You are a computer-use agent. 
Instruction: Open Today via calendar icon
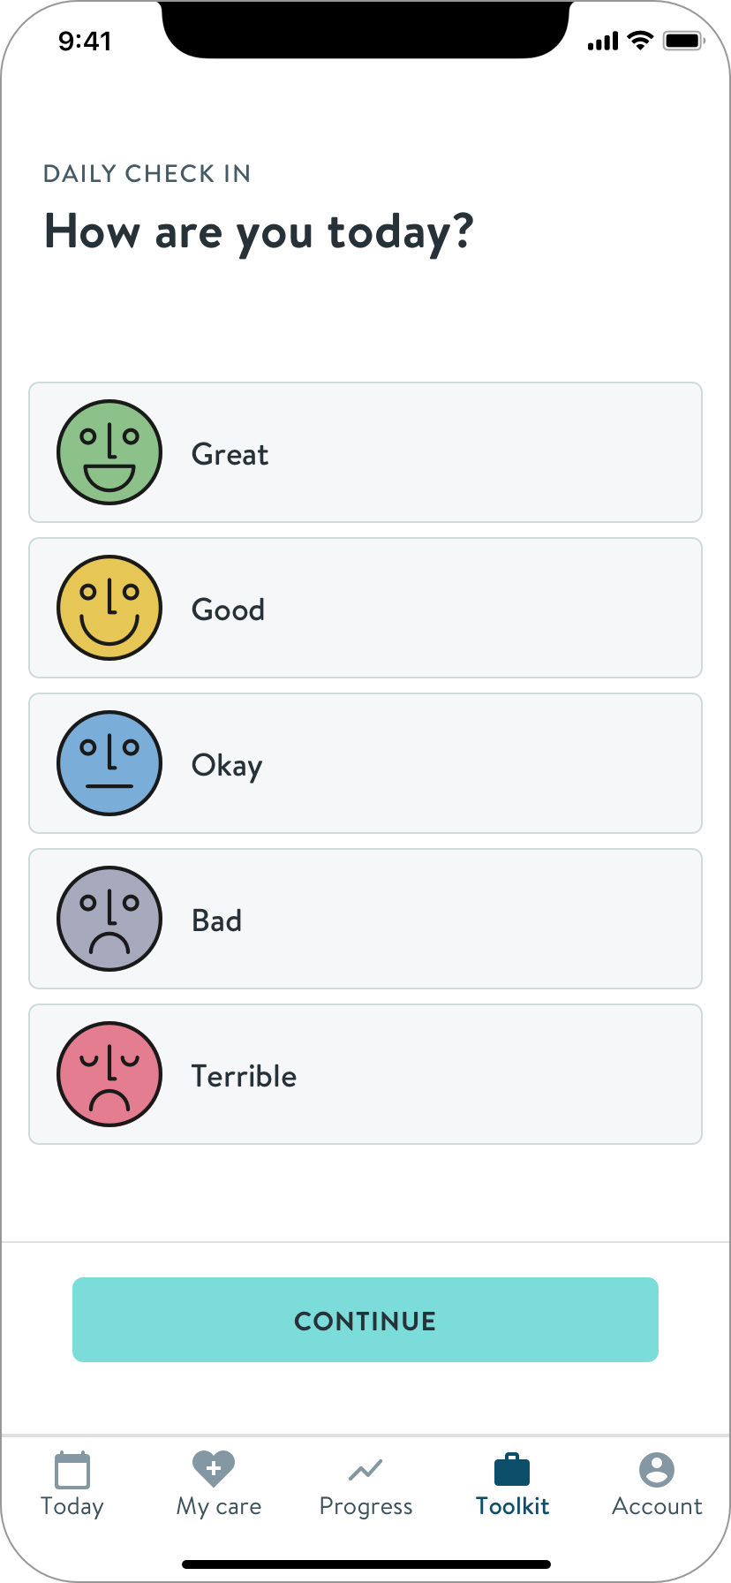pyautogui.click(x=72, y=1470)
